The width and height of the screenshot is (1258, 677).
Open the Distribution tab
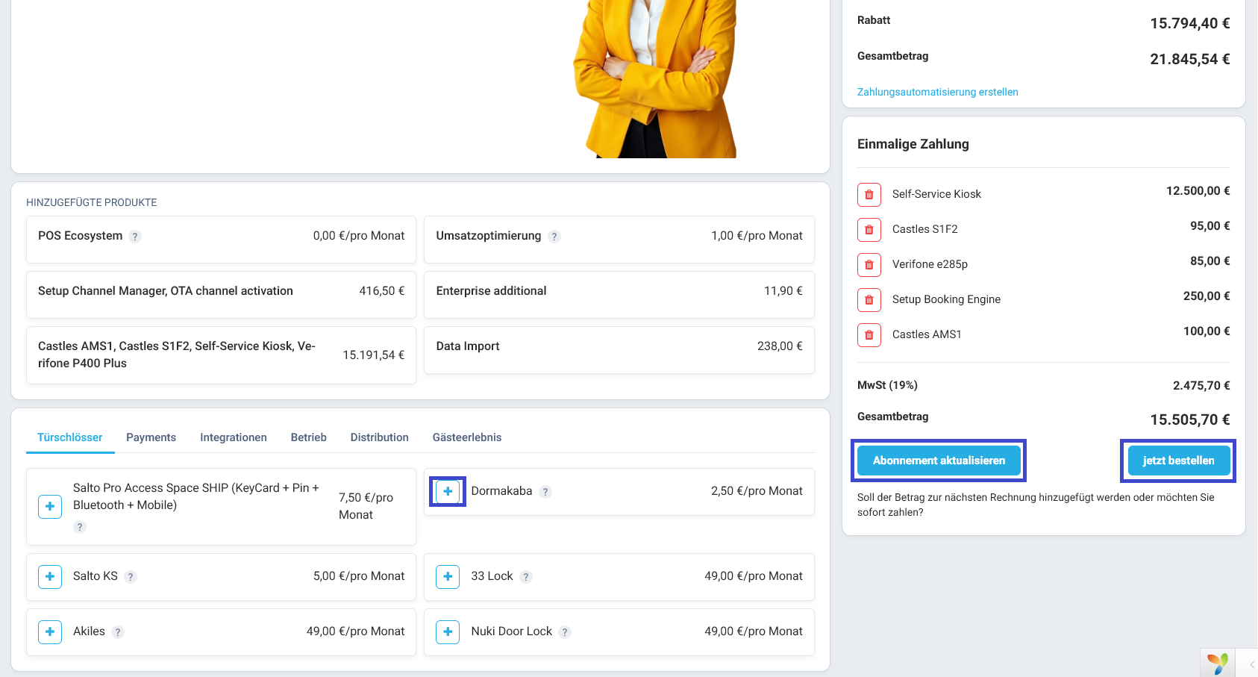pyautogui.click(x=380, y=437)
